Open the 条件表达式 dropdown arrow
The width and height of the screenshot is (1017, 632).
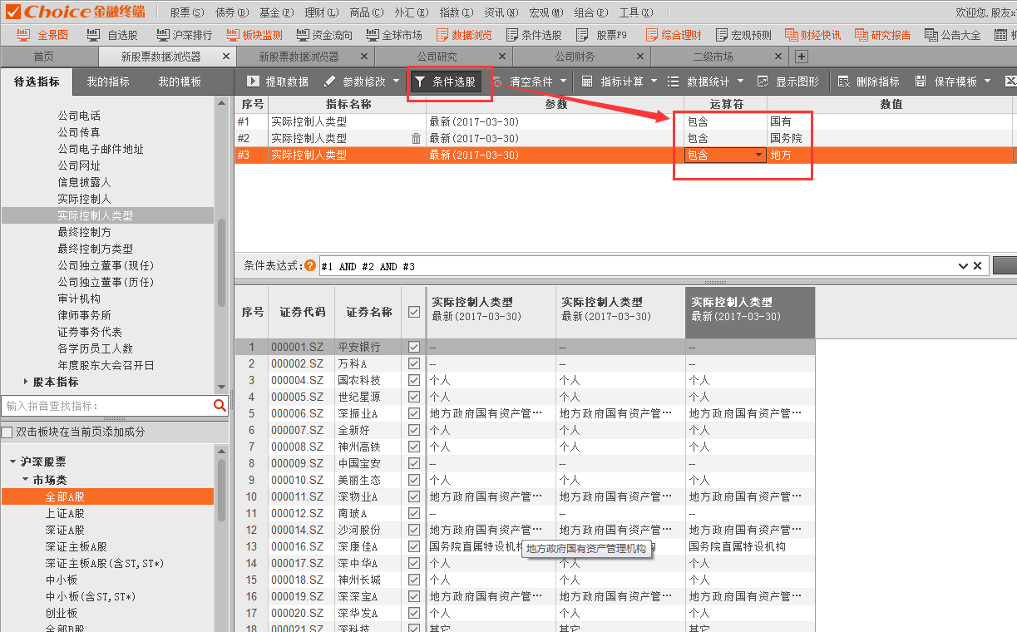click(x=963, y=266)
